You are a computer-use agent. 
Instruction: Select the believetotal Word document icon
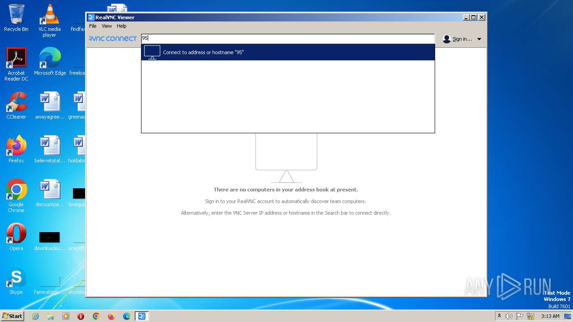50,149
